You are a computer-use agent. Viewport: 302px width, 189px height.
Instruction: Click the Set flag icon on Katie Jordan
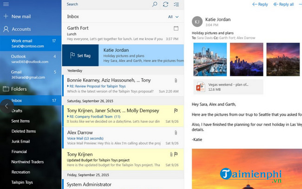tap(72, 55)
